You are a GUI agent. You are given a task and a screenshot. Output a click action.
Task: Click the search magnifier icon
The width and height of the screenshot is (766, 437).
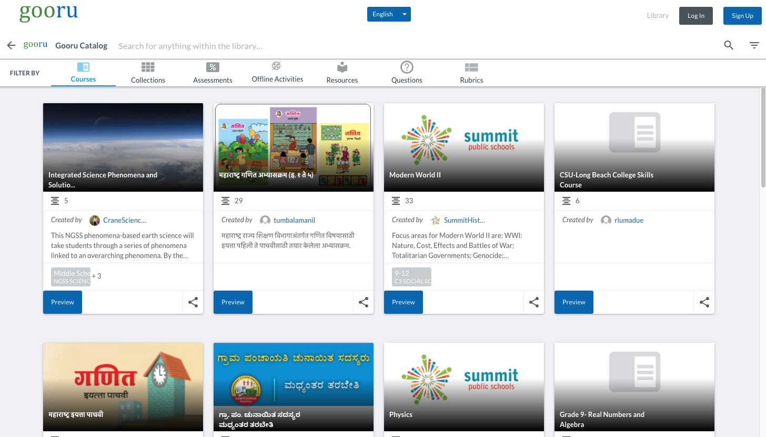729,45
